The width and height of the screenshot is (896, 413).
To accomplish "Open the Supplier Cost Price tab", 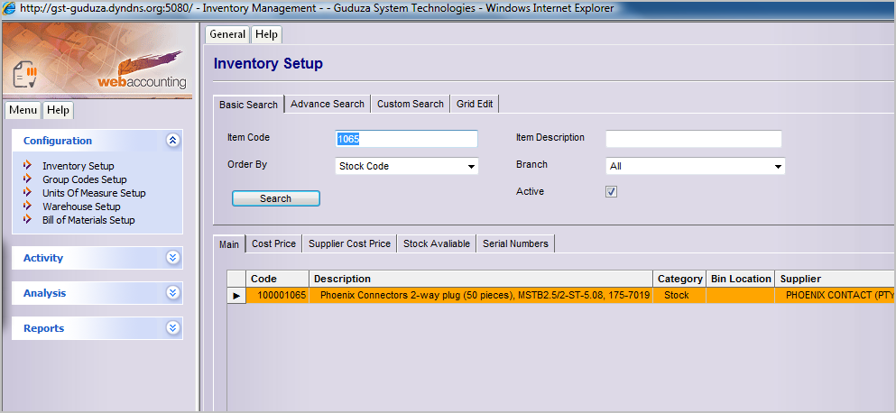I will pos(349,243).
